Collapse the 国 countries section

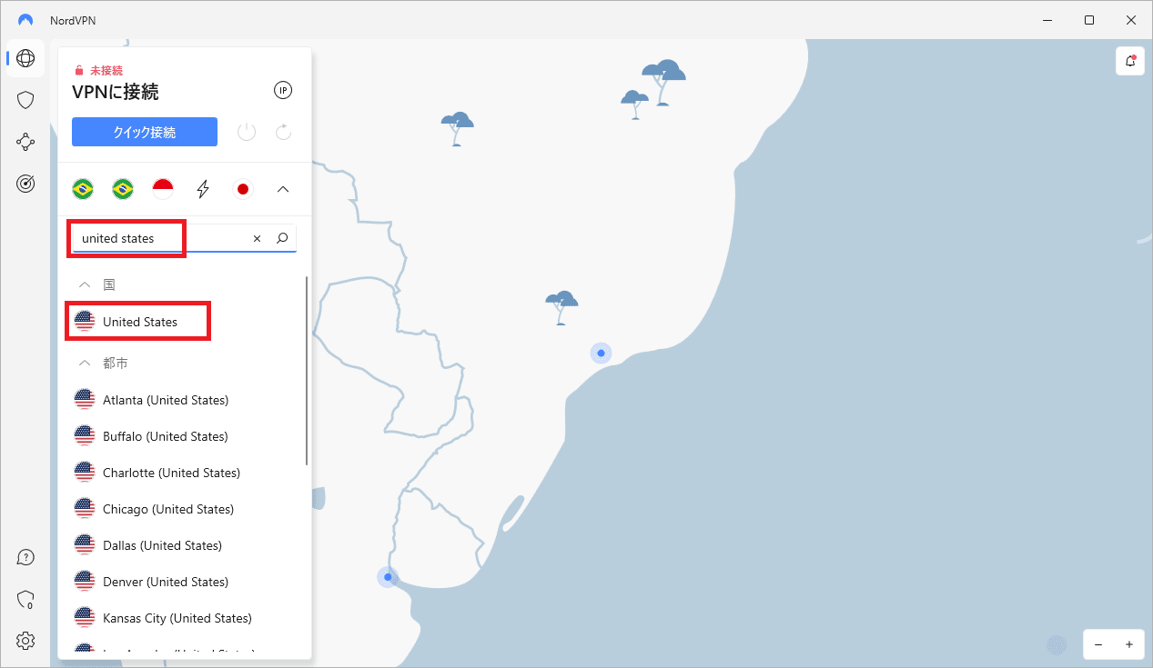pos(85,284)
